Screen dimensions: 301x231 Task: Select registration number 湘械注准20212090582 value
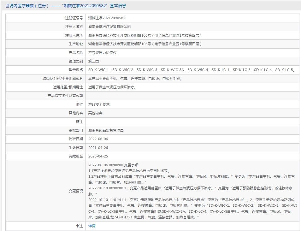[107, 18]
